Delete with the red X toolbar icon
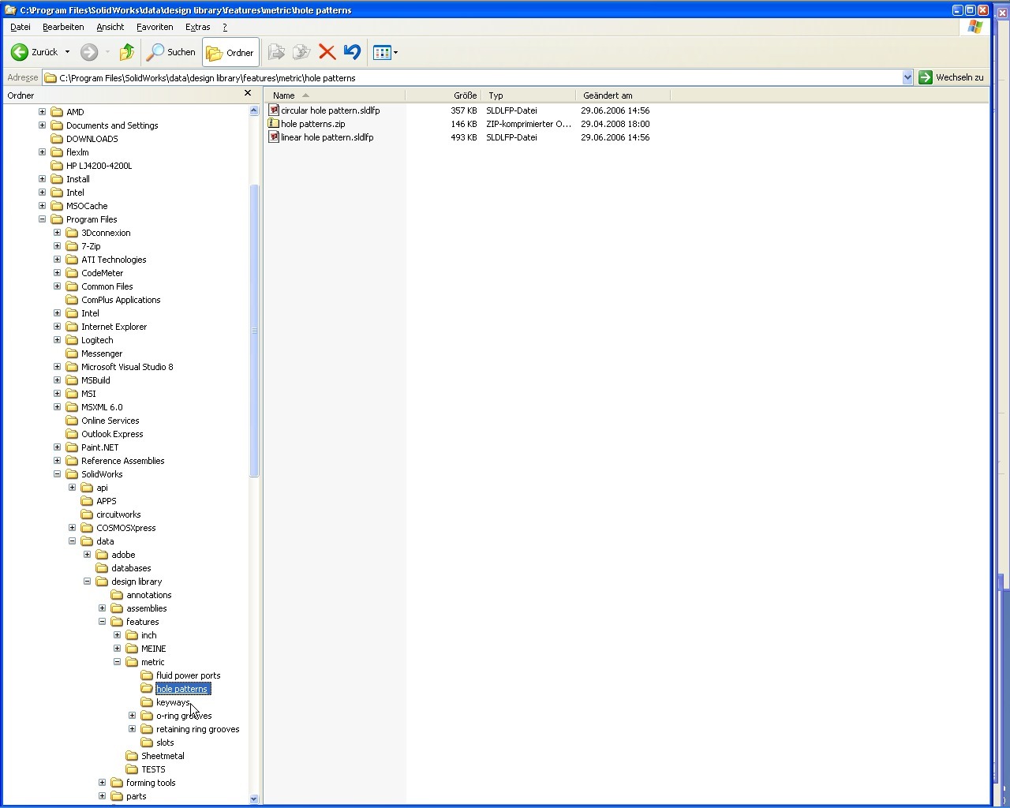The image size is (1010, 808). [x=327, y=52]
